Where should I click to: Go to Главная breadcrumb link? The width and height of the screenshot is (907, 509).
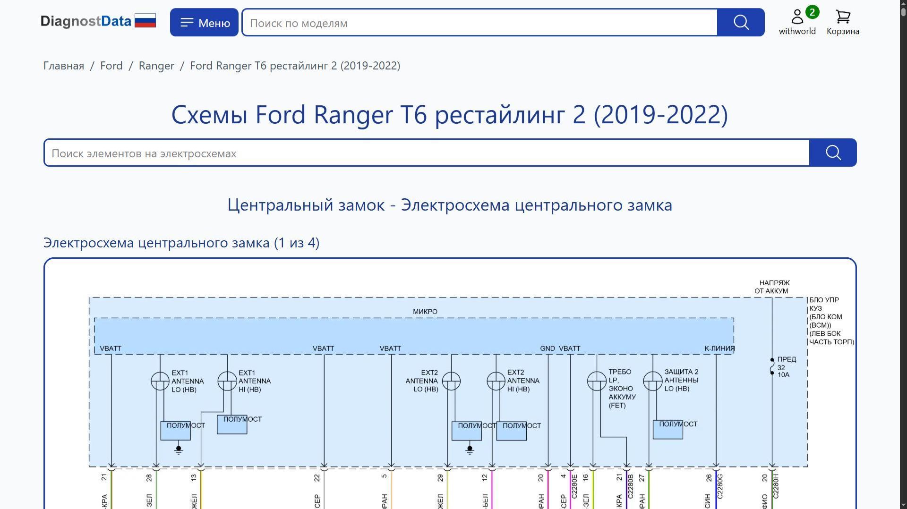[64, 66]
